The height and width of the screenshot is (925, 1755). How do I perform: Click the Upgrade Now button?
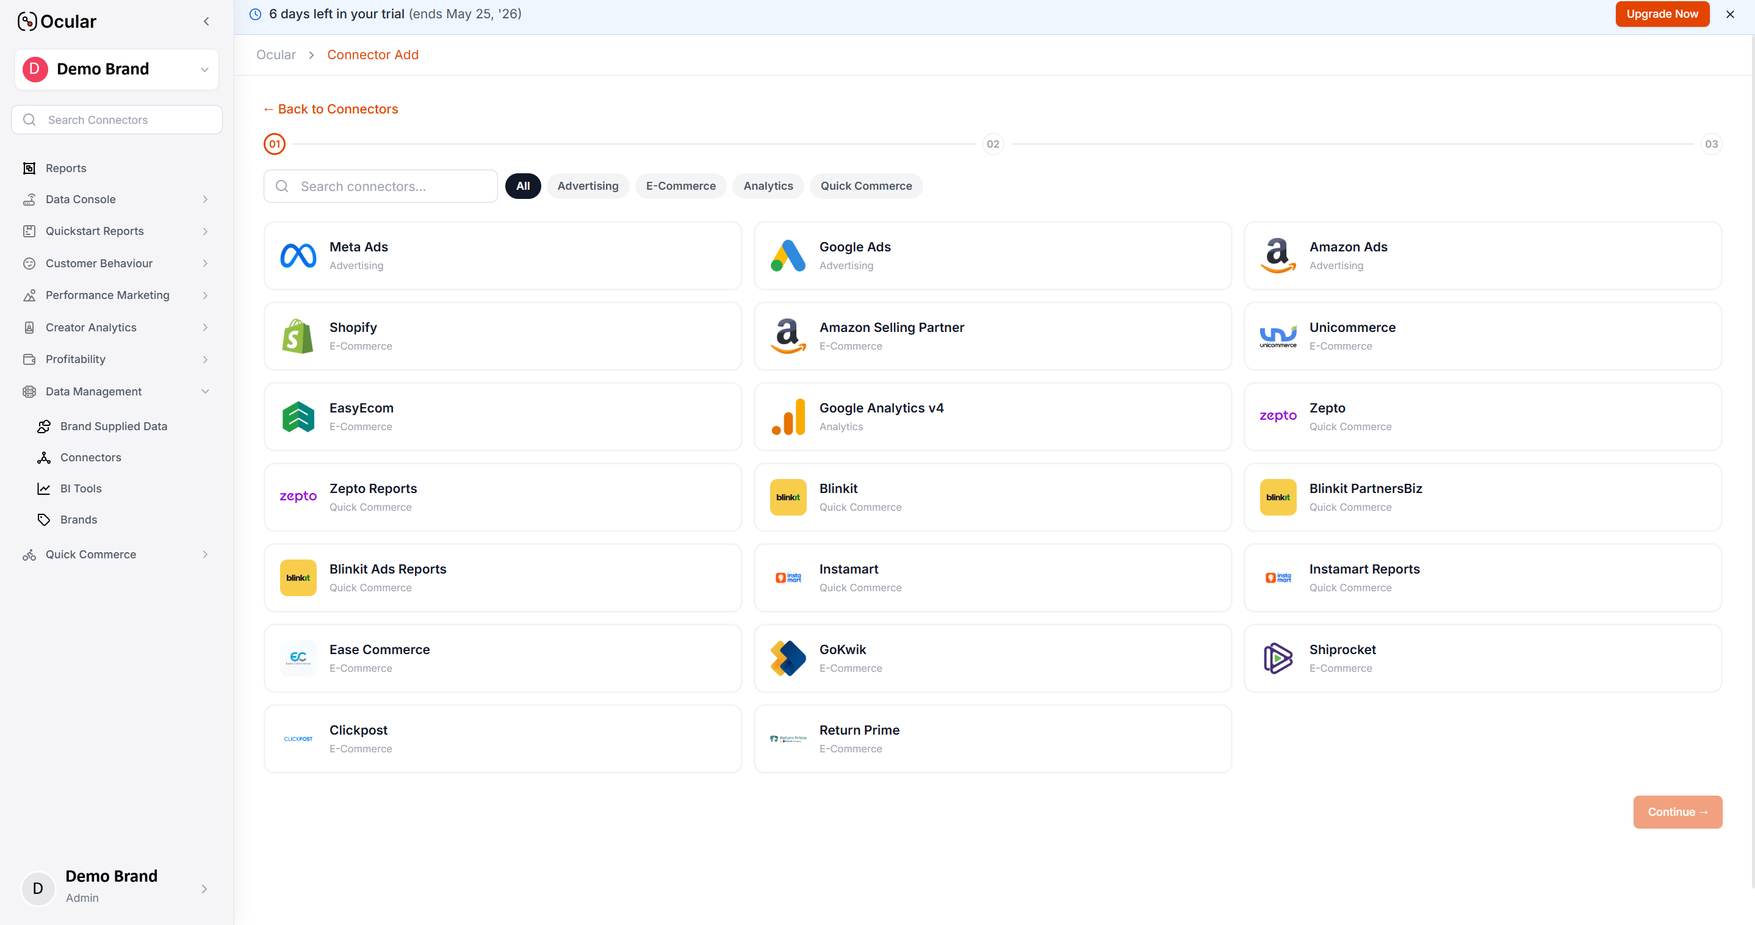coord(1662,13)
